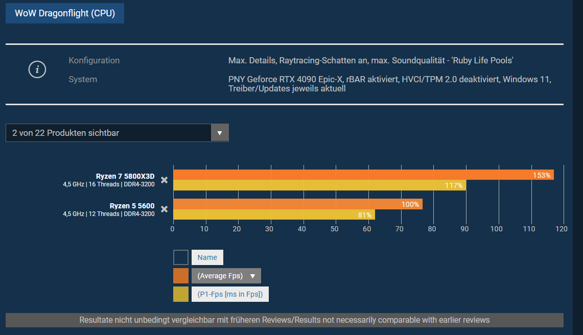Remove Ryzen 5 5600 with its X icon
Image resolution: width=583 pixels, height=335 pixels.
pyautogui.click(x=165, y=209)
